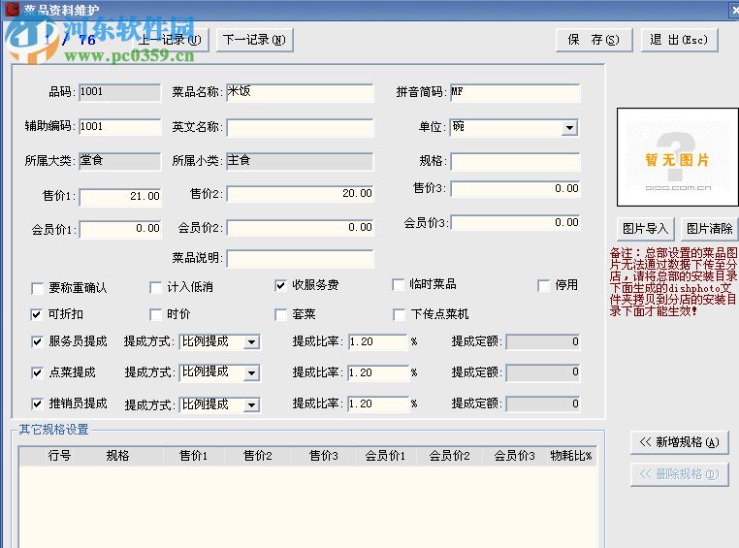Screen dimensions: 739x548
Task: Toggle the 计入低消 checkbox
Action: coord(155,287)
